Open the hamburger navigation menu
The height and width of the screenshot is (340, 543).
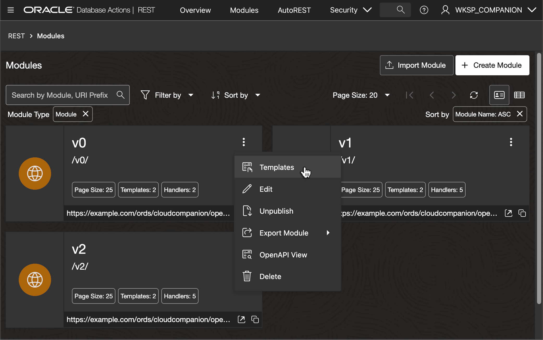[x=11, y=10]
